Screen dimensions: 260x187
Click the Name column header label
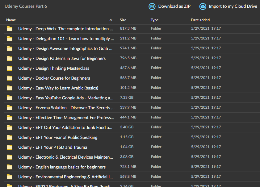tap(11, 20)
